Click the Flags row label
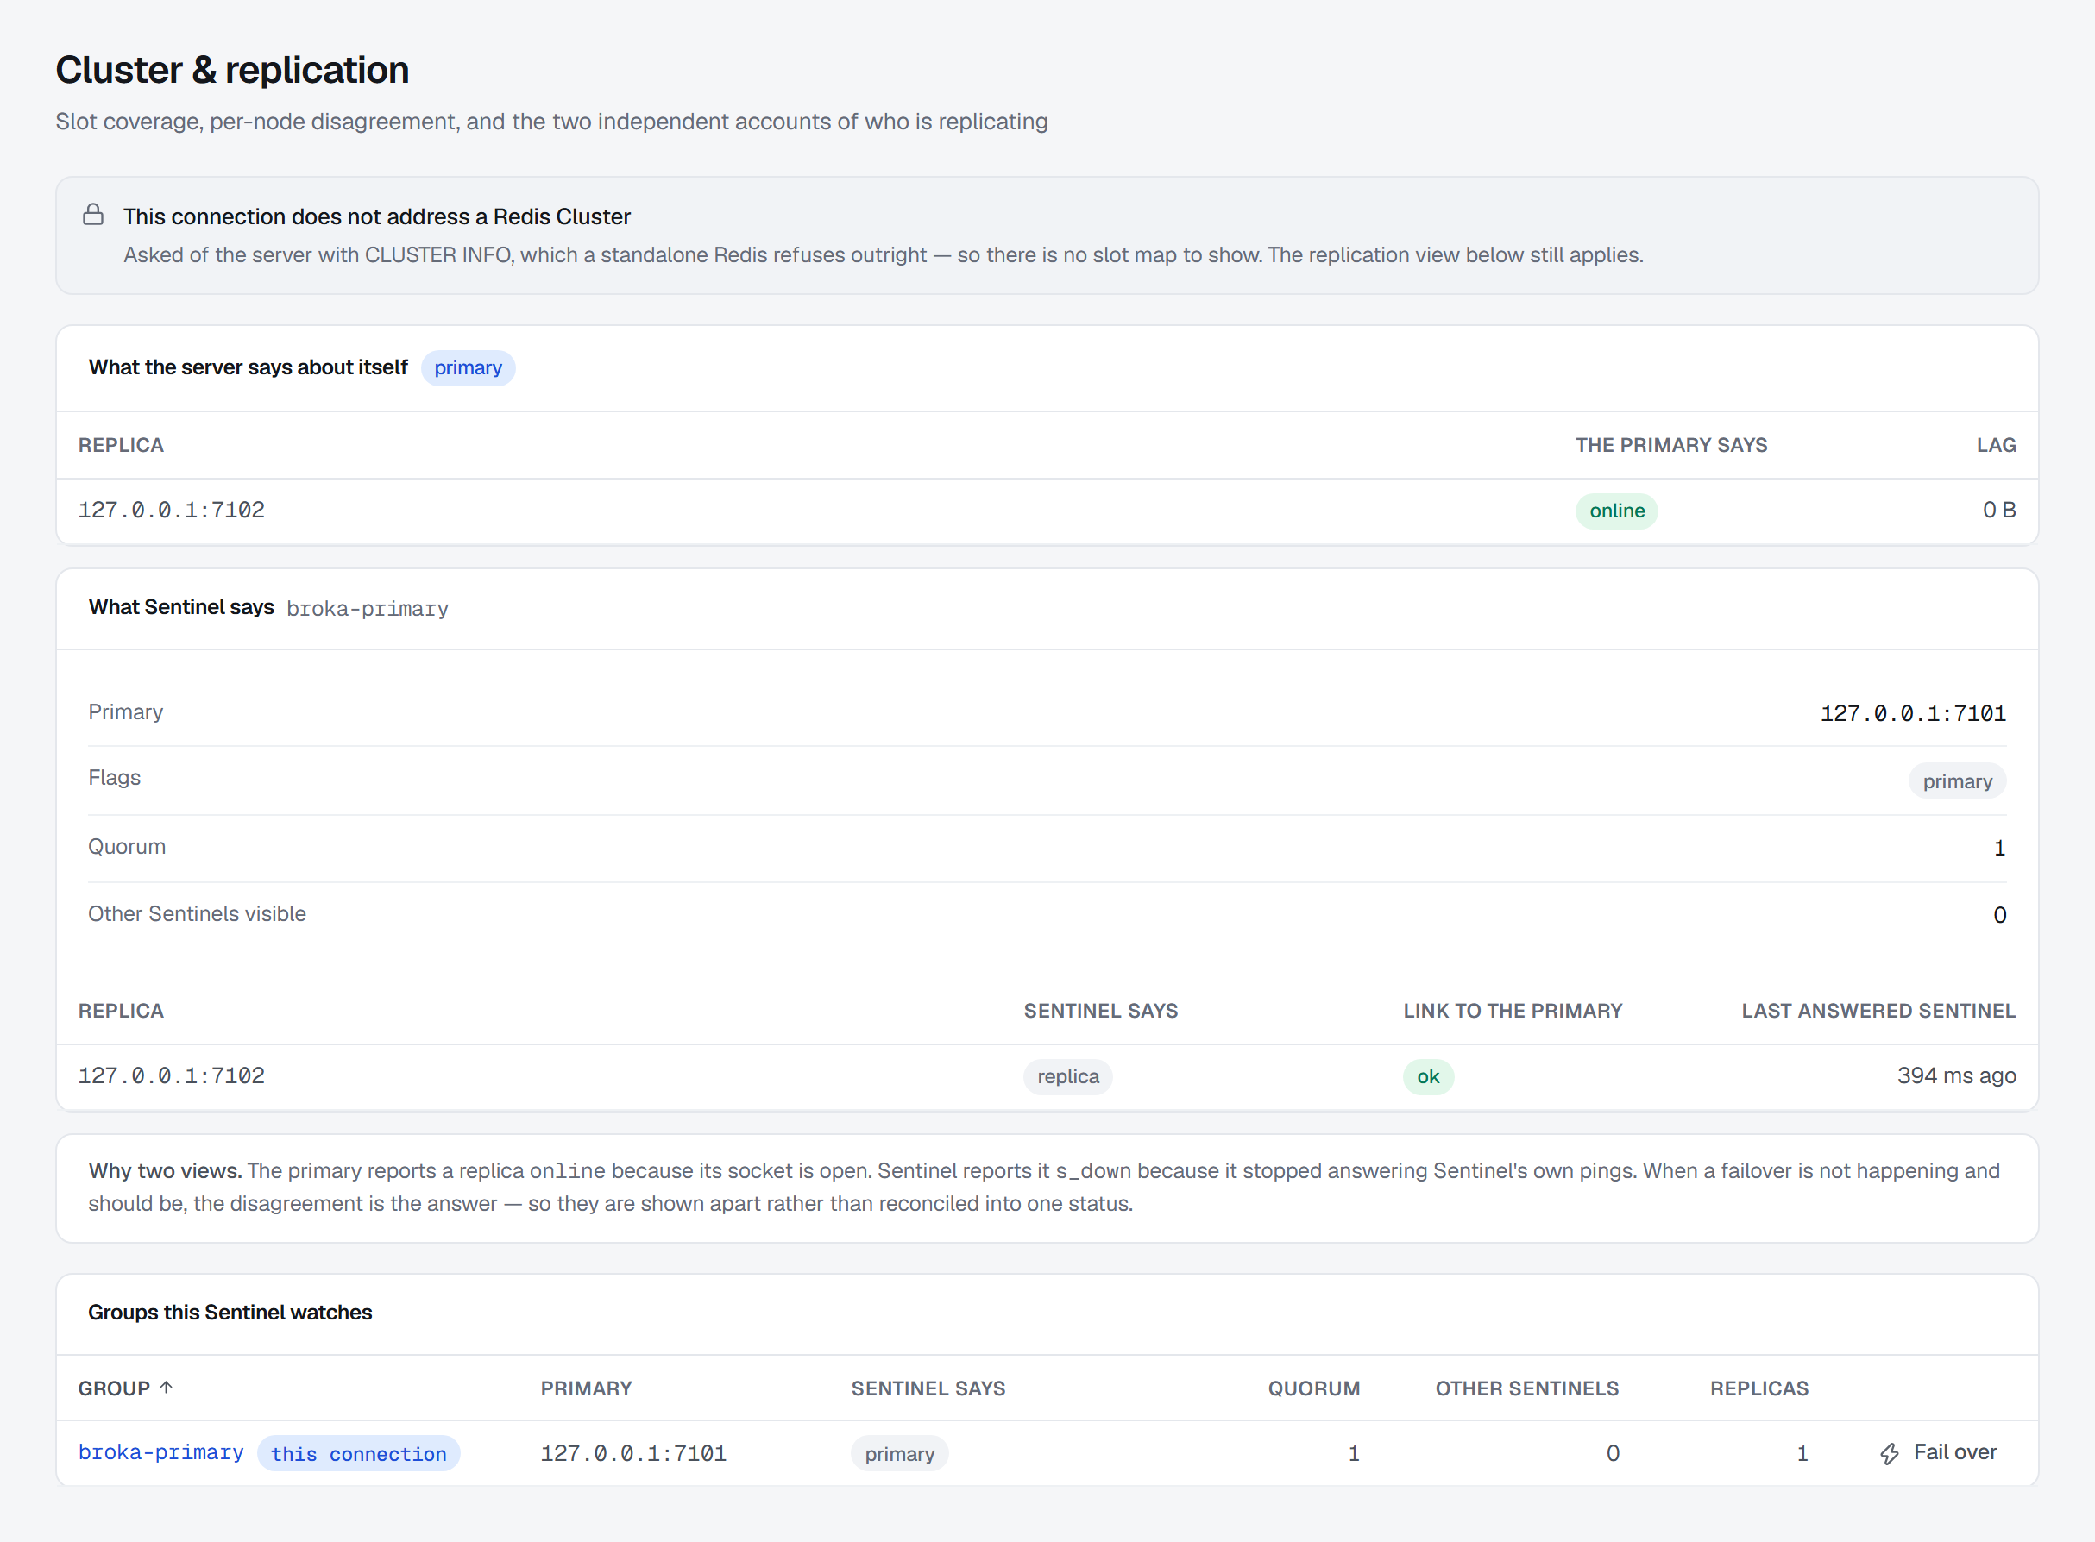This screenshot has width=2095, height=1542. point(114,778)
